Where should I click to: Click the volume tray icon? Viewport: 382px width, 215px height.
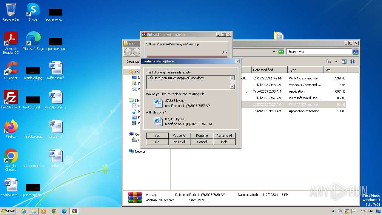(340, 211)
